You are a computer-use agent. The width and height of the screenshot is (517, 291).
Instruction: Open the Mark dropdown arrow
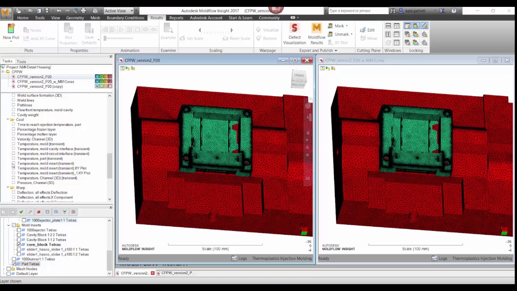[x=347, y=26]
